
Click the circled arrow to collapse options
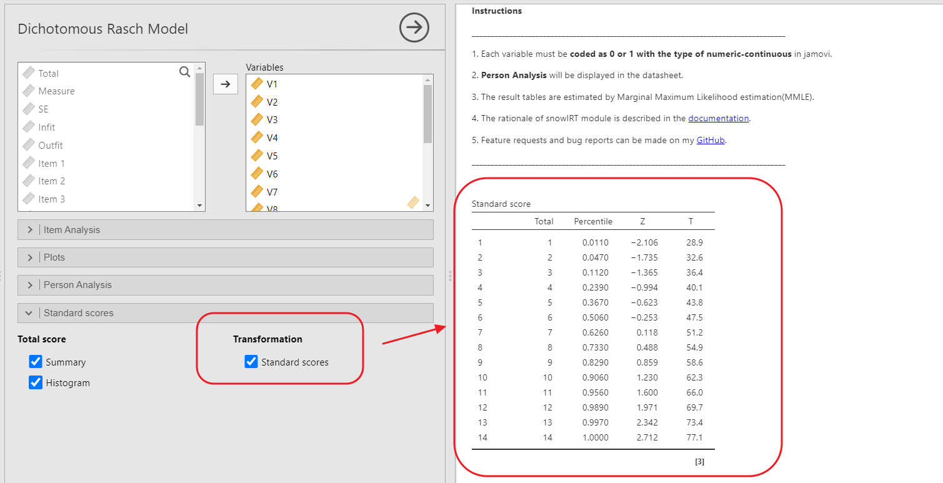coord(414,27)
